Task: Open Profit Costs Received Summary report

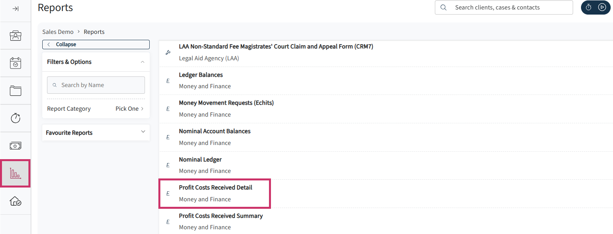Action: click(221, 216)
